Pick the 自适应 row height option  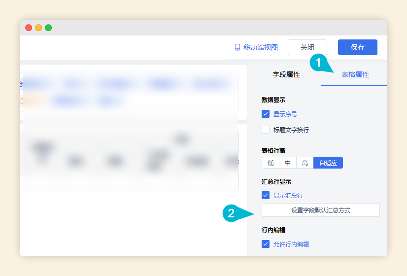tap(328, 163)
